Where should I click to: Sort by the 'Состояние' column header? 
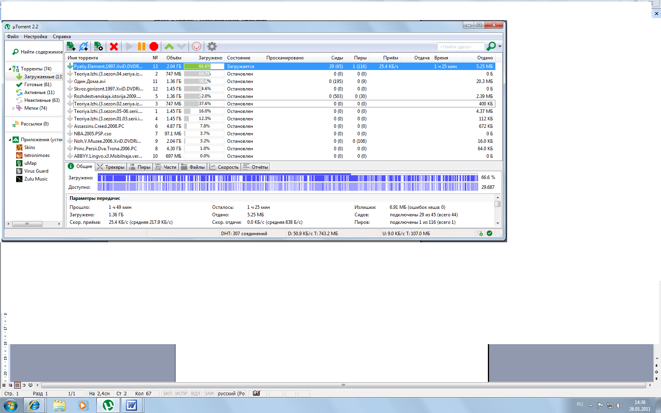[244, 58]
